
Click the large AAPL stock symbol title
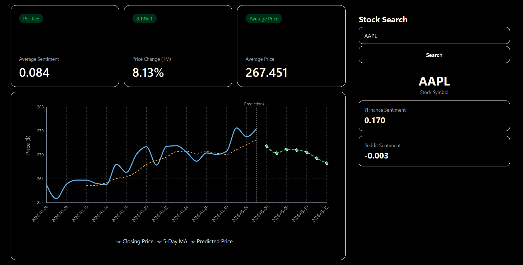point(434,81)
